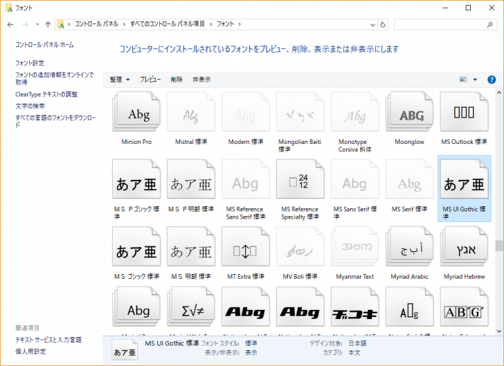This screenshot has height=366, width=504.
Task: Click the 削除 toolbar command
Action: click(177, 80)
